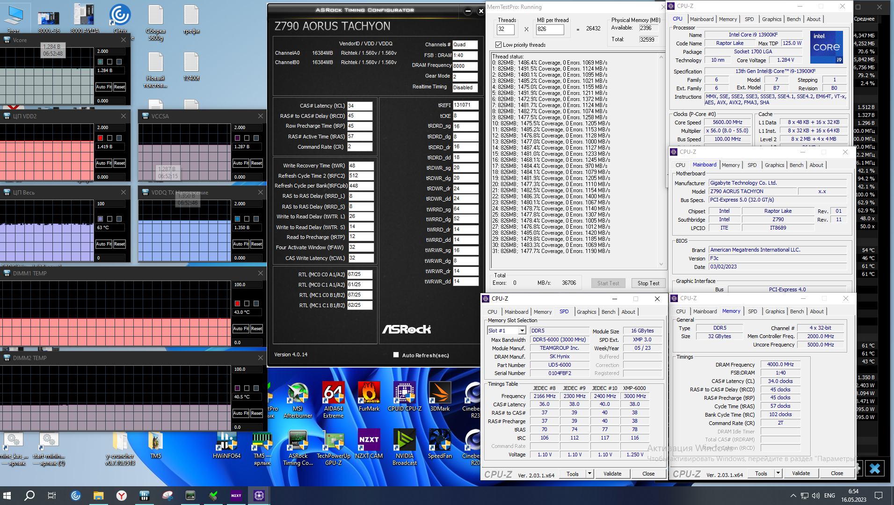Click the ENG language indicator
Viewport: 894px width, 505px height.
coord(829,496)
